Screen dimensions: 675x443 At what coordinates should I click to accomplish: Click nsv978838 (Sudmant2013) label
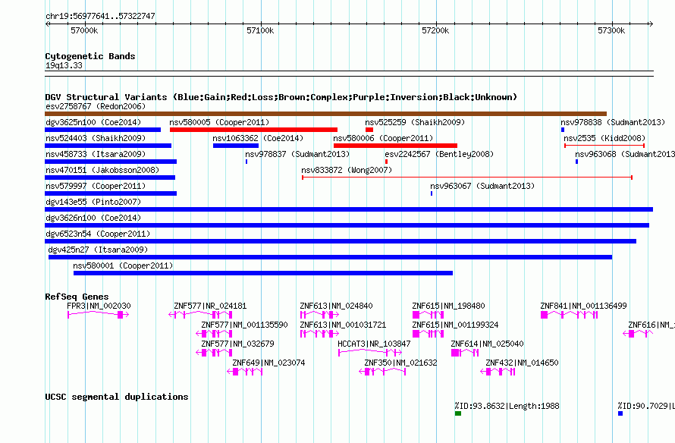pyautogui.click(x=613, y=122)
